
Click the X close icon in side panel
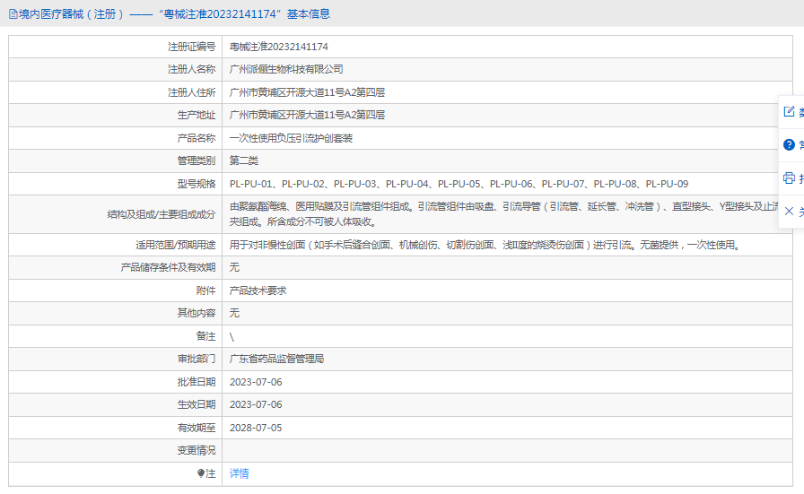coord(789,211)
